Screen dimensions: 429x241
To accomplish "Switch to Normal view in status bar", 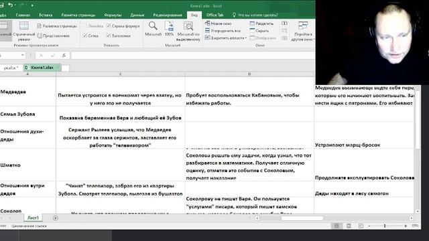I will click(336, 226).
